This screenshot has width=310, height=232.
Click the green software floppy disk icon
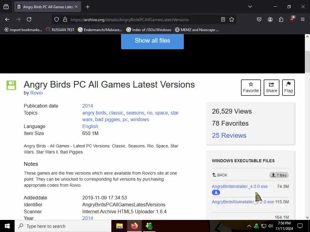pyautogui.click(x=11, y=85)
